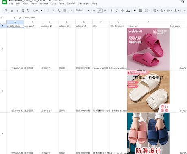Open the Gemini menu

tap(71, 4)
